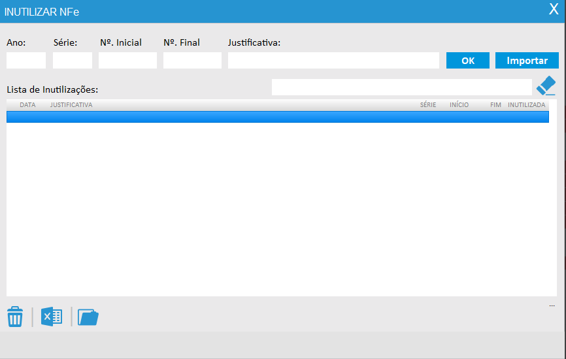The width and height of the screenshot is (566, 359).
Task: Export the list with the Excel icon
Action: [x=52, y=317]
